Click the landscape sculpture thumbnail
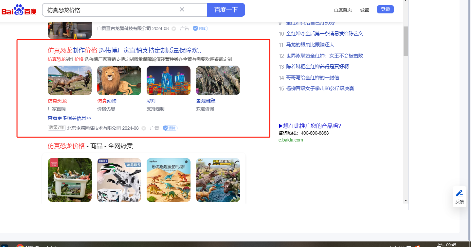This screenshot has width=471, height=247. (218, 81)
